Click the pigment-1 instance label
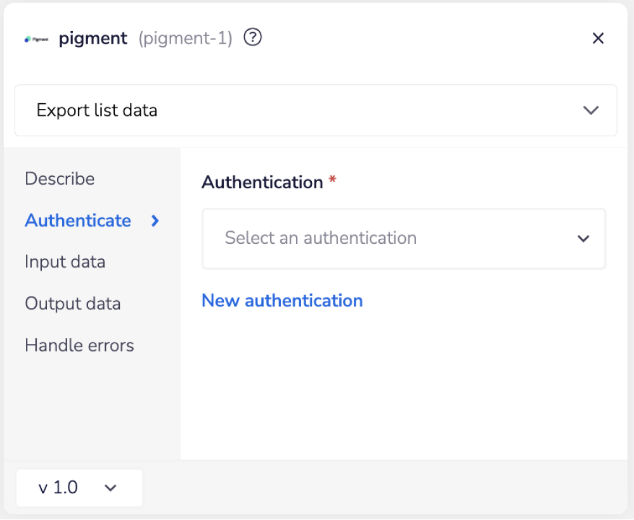The width and height of the screenshot is (634, 520). [184, 38]
